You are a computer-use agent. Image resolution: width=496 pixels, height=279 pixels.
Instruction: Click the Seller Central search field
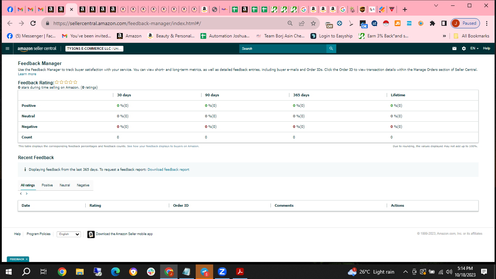(283, 48)
